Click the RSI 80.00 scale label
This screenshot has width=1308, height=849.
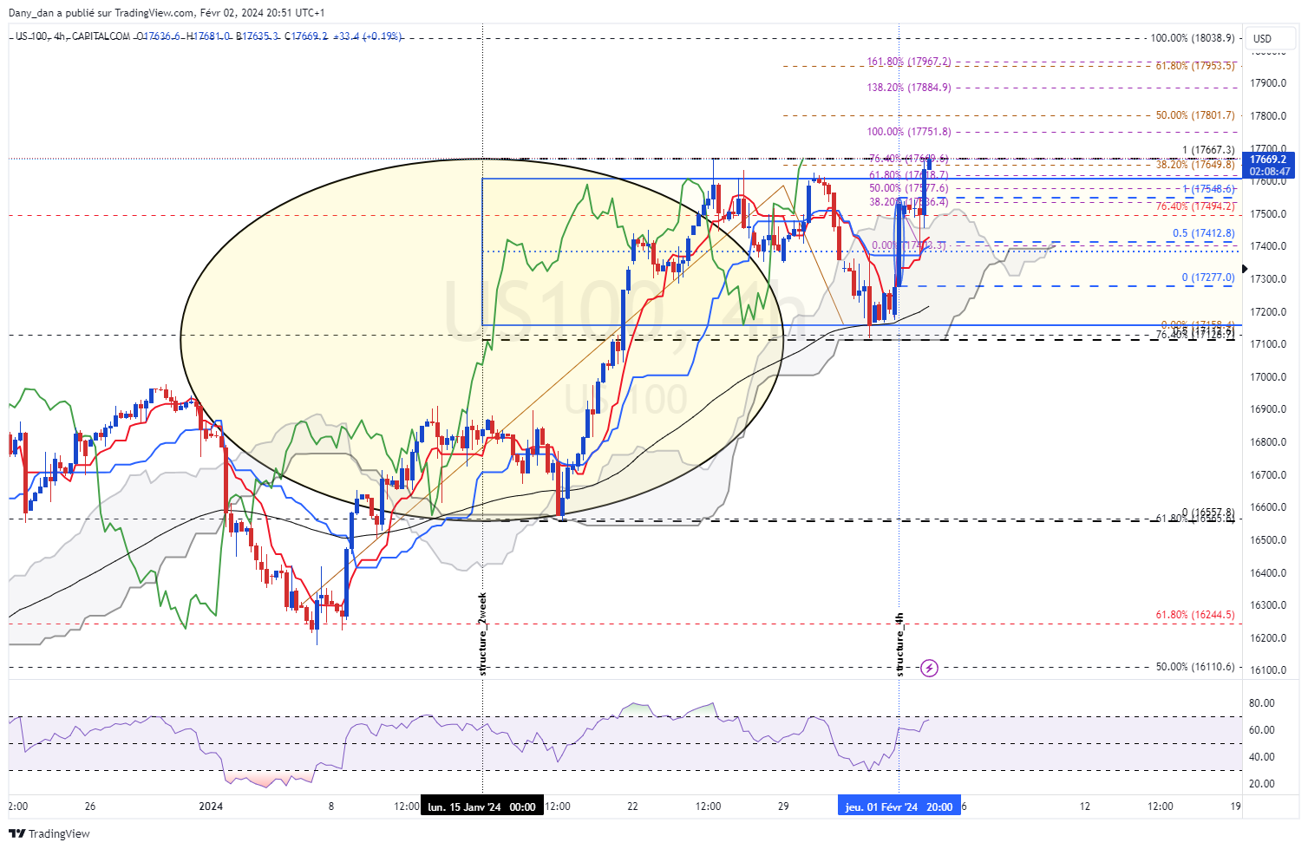pyautogui.click(x=1262, y=703)
